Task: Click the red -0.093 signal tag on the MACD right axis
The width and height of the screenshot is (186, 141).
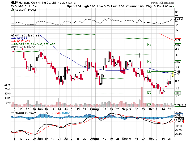Action: point(178,121)
